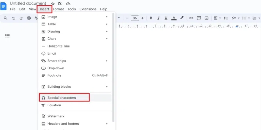This screenshot has width=261, height=130.
Task: Select Horizontal line from Insert menu
Action: click(75, 46)
